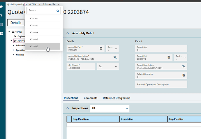Click the Qty/Parent field
Image resolution: width=201 pixels, height=139 pixels.
(x=81, y=66)
